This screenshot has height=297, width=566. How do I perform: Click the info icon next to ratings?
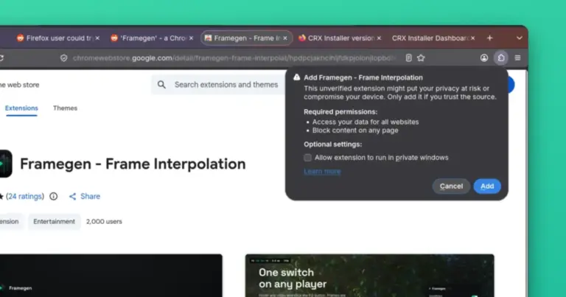53,196
